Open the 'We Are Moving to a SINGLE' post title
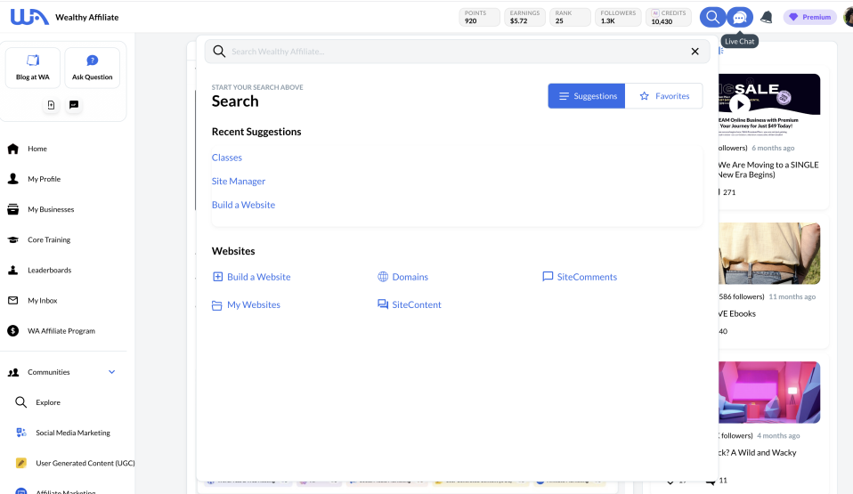Image resolution: width=853 pixels, height=494 pixels. click(x=768, y=170)
